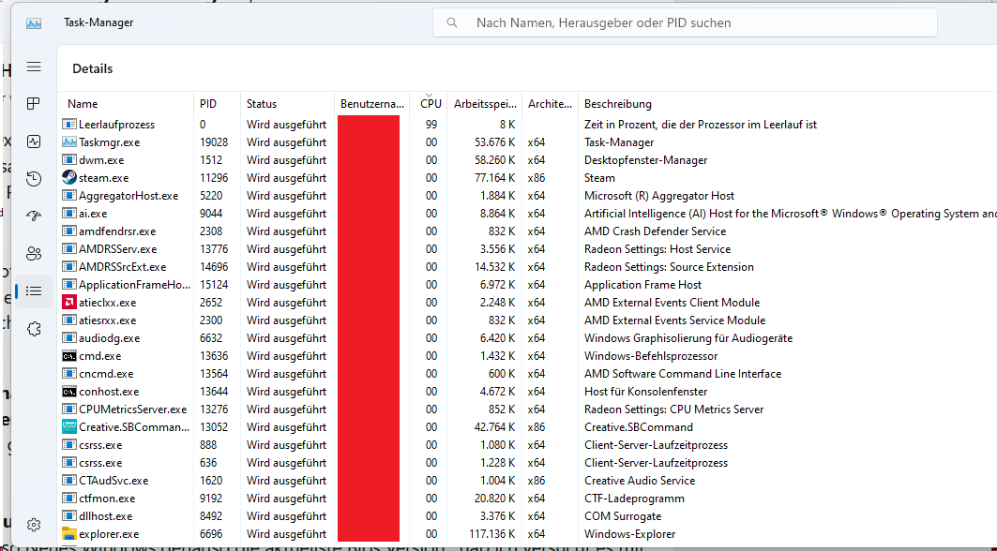
Task: Sort by the Arbeitsspeicher column header
Action: click(485, 104)
